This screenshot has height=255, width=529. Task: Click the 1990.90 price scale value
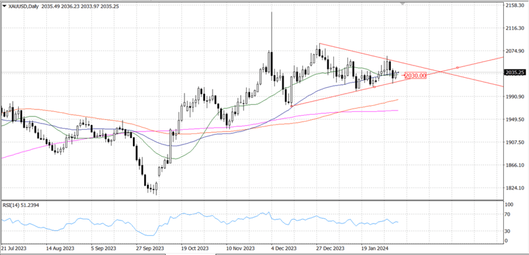point(515,97)
